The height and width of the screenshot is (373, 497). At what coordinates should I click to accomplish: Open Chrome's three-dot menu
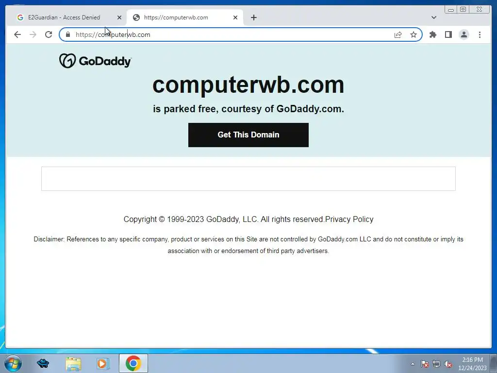480,34
